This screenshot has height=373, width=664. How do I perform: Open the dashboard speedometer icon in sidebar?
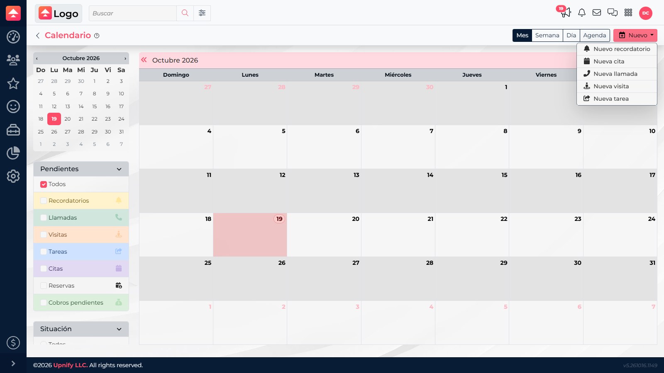click(13, 37)
